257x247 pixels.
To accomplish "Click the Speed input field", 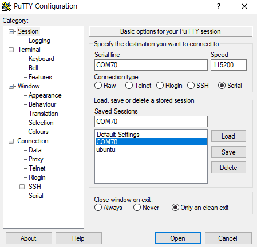I will (228, 65).
